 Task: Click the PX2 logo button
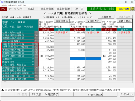3,9
